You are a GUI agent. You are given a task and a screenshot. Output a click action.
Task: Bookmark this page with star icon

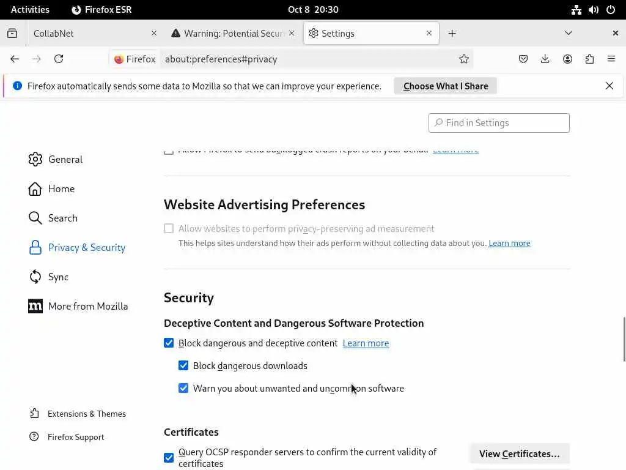tap(464, 59)
